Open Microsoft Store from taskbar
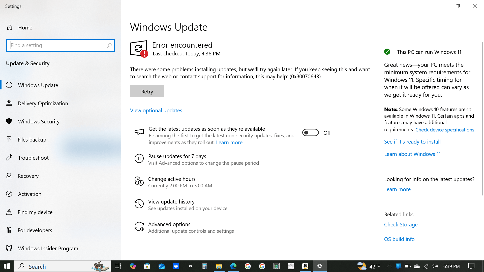The width and height of the screenshot is (484, 272). pos(147,266)
